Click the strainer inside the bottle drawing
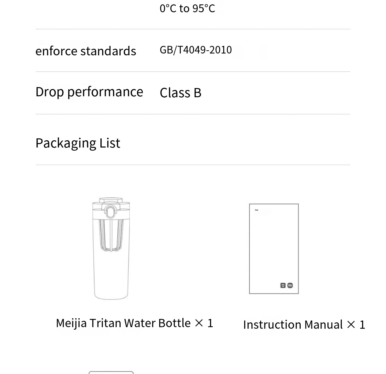The height and width of the screenshot is (374, 386). pyautogui.click(x=111, y=235)
